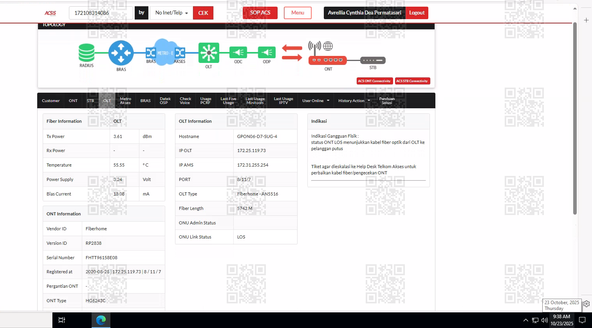The height and width of the screenshot is (328, 592).
Task: Click ONU Link Status value LOS
Action: pos(241,237)
